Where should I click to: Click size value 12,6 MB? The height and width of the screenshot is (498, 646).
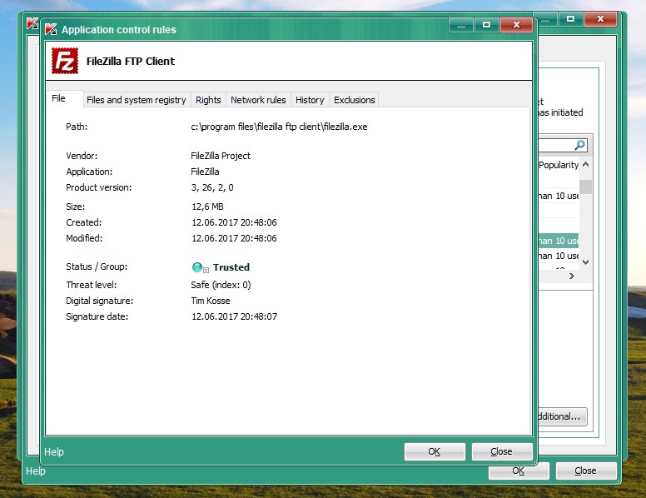tap(207, 207)
